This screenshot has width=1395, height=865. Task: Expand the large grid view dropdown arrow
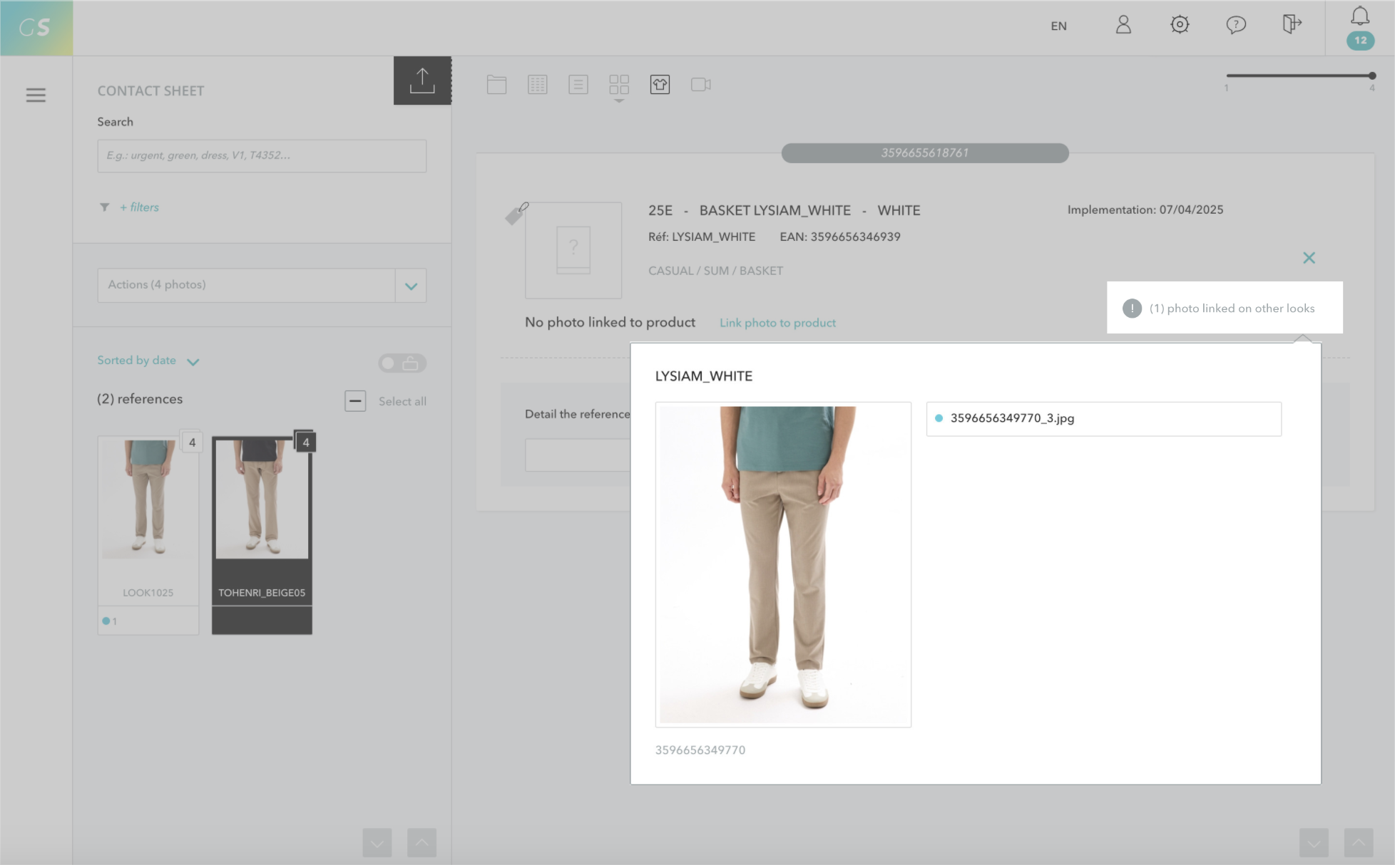pos(618,101)
